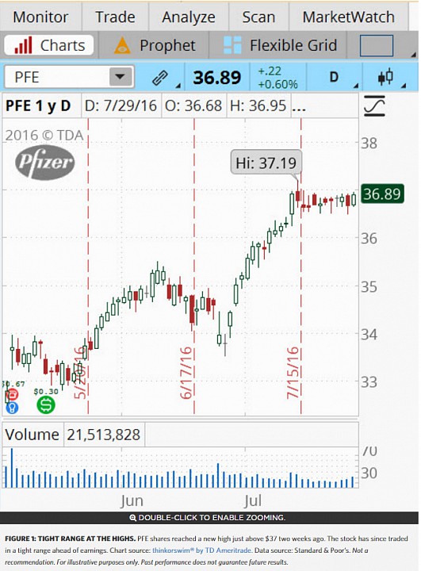Select the Charts sub-tab
The width and height of the screenshot is (421, 571).
49,45
